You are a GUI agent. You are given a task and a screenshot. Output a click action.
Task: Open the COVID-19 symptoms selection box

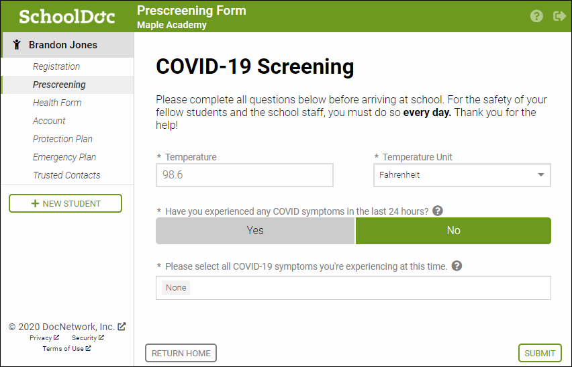pos(353,288)
